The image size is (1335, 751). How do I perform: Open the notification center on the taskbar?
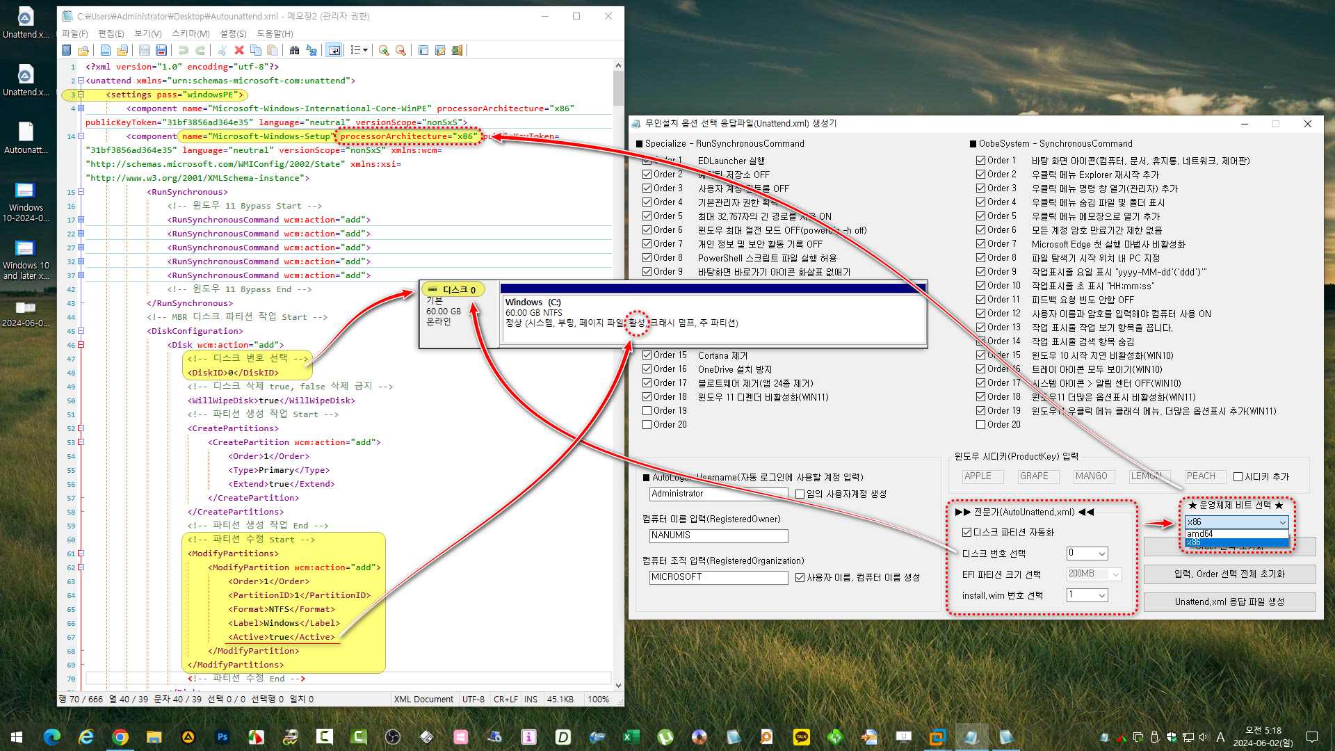pyautogui.click(x=1312, y=736)
